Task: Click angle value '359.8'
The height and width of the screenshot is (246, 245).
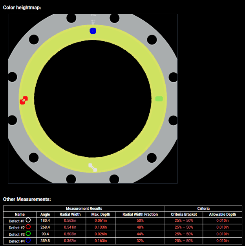Action: [x=45, y=241]
